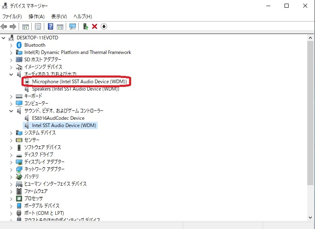Viewport: 315px width, 229px height.
Task: Update device driver toolbar icon
Action: tap(86, 26)
